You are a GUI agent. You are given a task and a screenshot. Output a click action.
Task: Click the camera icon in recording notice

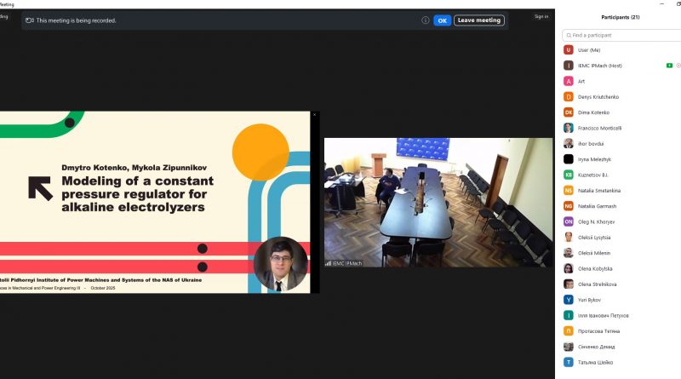(30, 20)
